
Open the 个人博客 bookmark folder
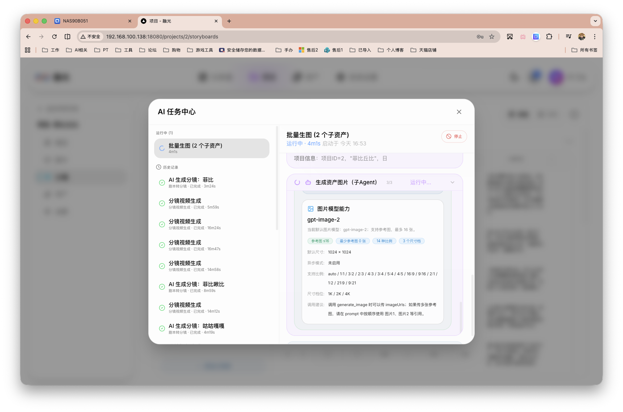point(391,50)
